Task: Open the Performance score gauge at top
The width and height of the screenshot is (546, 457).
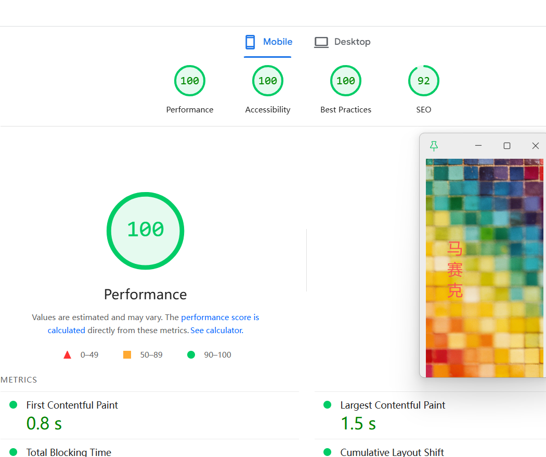Action: pos(190,81)
